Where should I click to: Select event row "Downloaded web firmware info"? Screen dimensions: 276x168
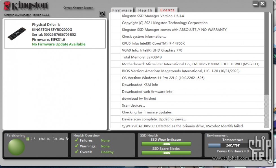point(187,91)
